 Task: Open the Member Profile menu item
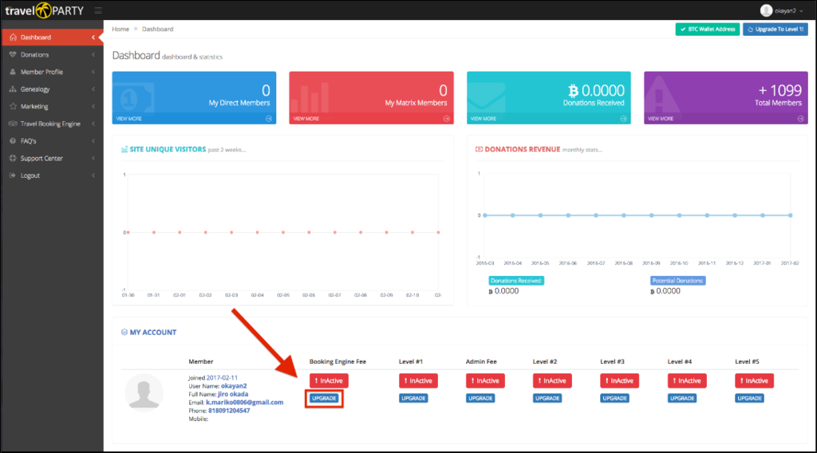coord(52,72)
